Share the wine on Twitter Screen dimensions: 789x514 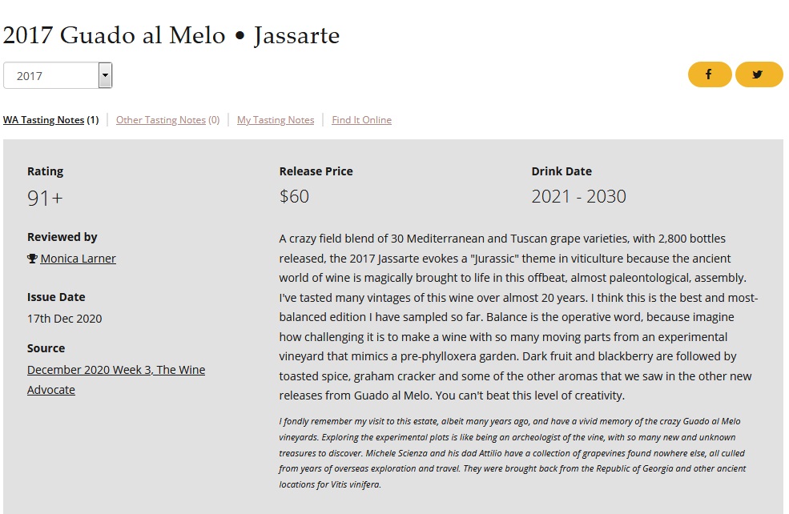tap(759, 74)
